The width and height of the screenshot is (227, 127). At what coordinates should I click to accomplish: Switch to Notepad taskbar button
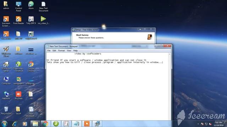pyautogui.click(x=77, y=124)
